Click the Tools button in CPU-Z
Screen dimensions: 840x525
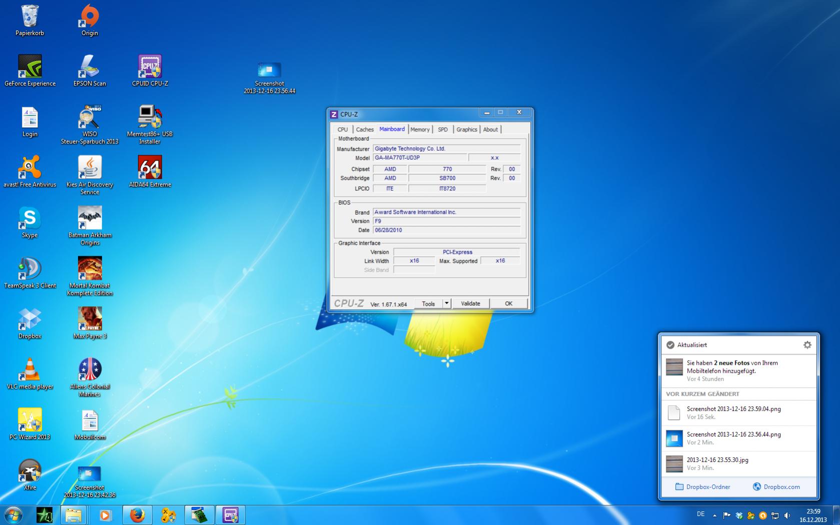tap(428, 304)
